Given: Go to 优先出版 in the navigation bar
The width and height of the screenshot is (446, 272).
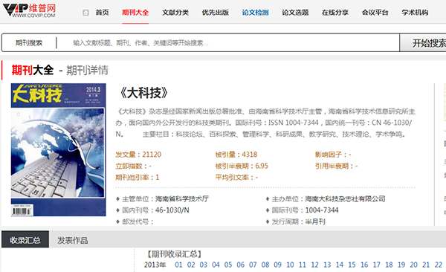Looking at the screenshot, I should (x=216, y=13).
